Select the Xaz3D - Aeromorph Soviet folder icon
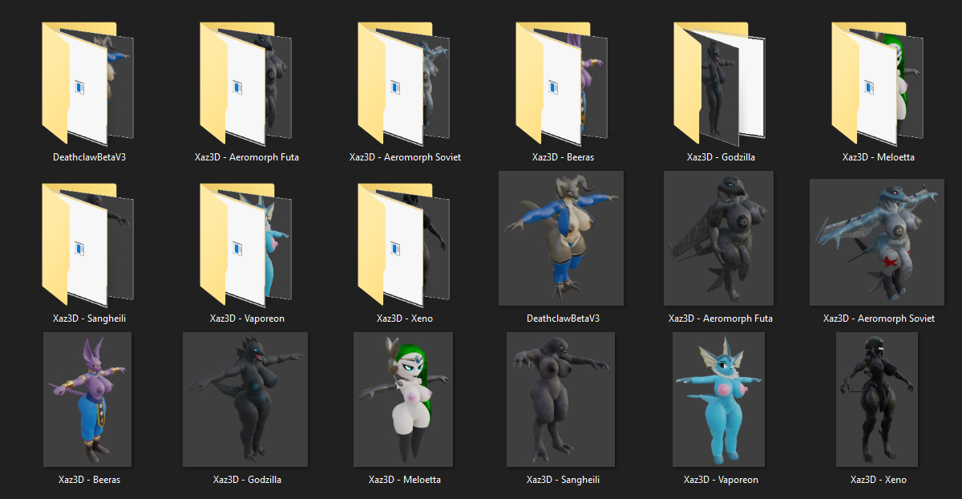Screen dimensions: 962x499 point(405,84)
